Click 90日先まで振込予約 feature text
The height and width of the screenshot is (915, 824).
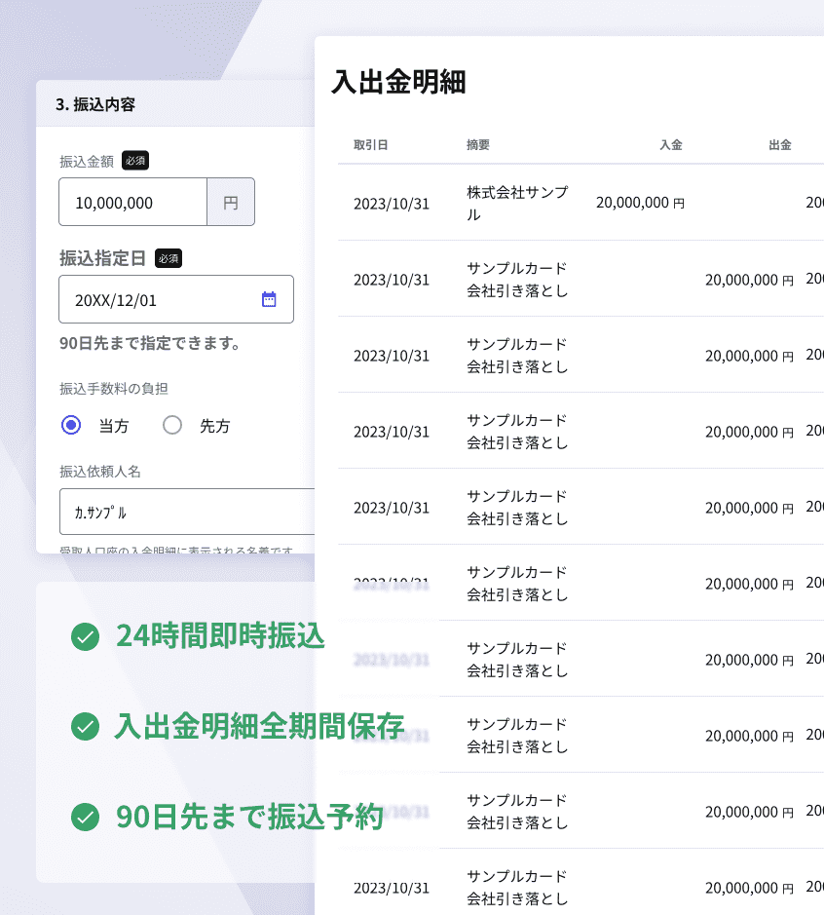tap(249, 817)
